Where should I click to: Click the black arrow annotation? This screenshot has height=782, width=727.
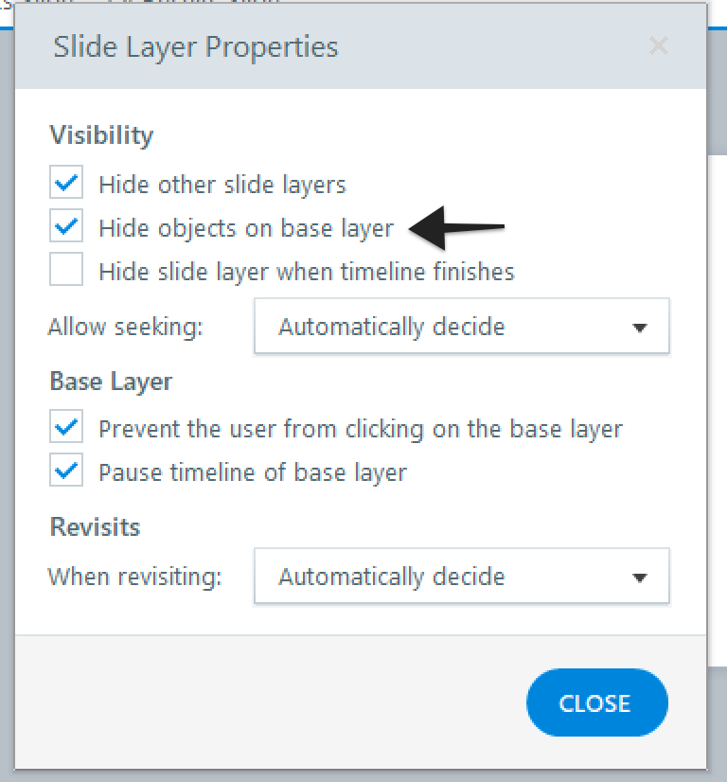pyautogui.click(x=459, y=227)
